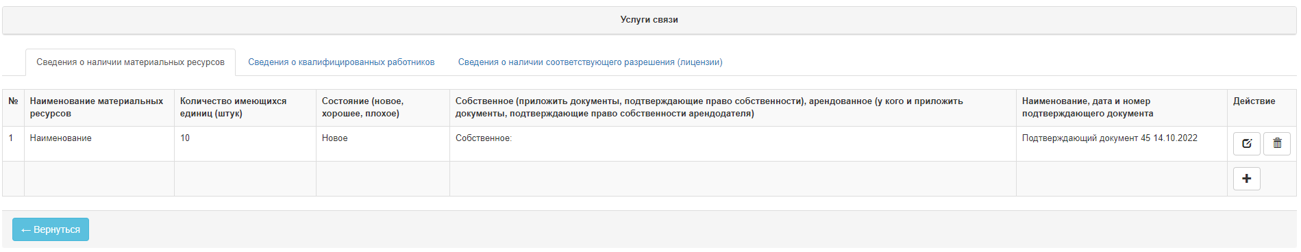Add a new row with the plus button
The height and width of the screenshot is (252, 1301).
(x=1246, y=179)
